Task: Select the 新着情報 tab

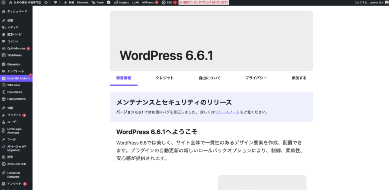Action: pos(123,78)
